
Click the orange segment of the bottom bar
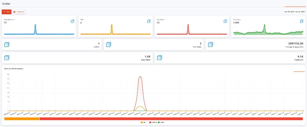pos(22,119)
